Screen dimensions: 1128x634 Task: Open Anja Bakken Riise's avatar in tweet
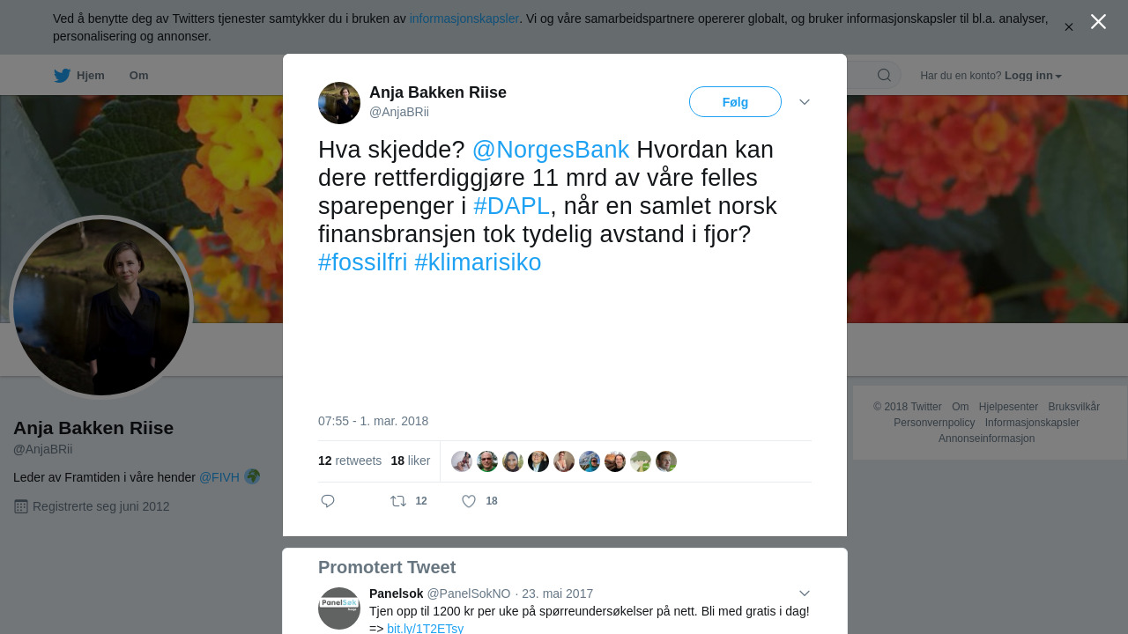click(339, 103)
